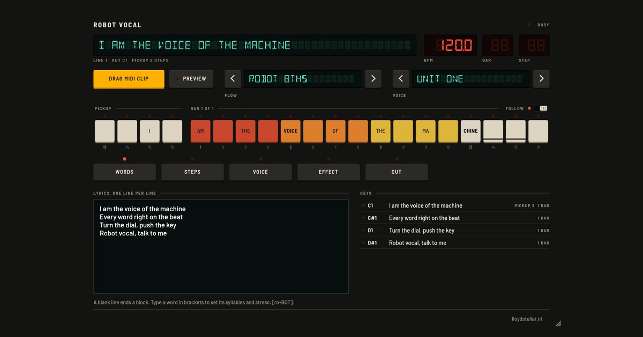Click the UNIT ONE voice display
Image resolution: width=643 pixels, height=337 pixels.
point(471,79)
